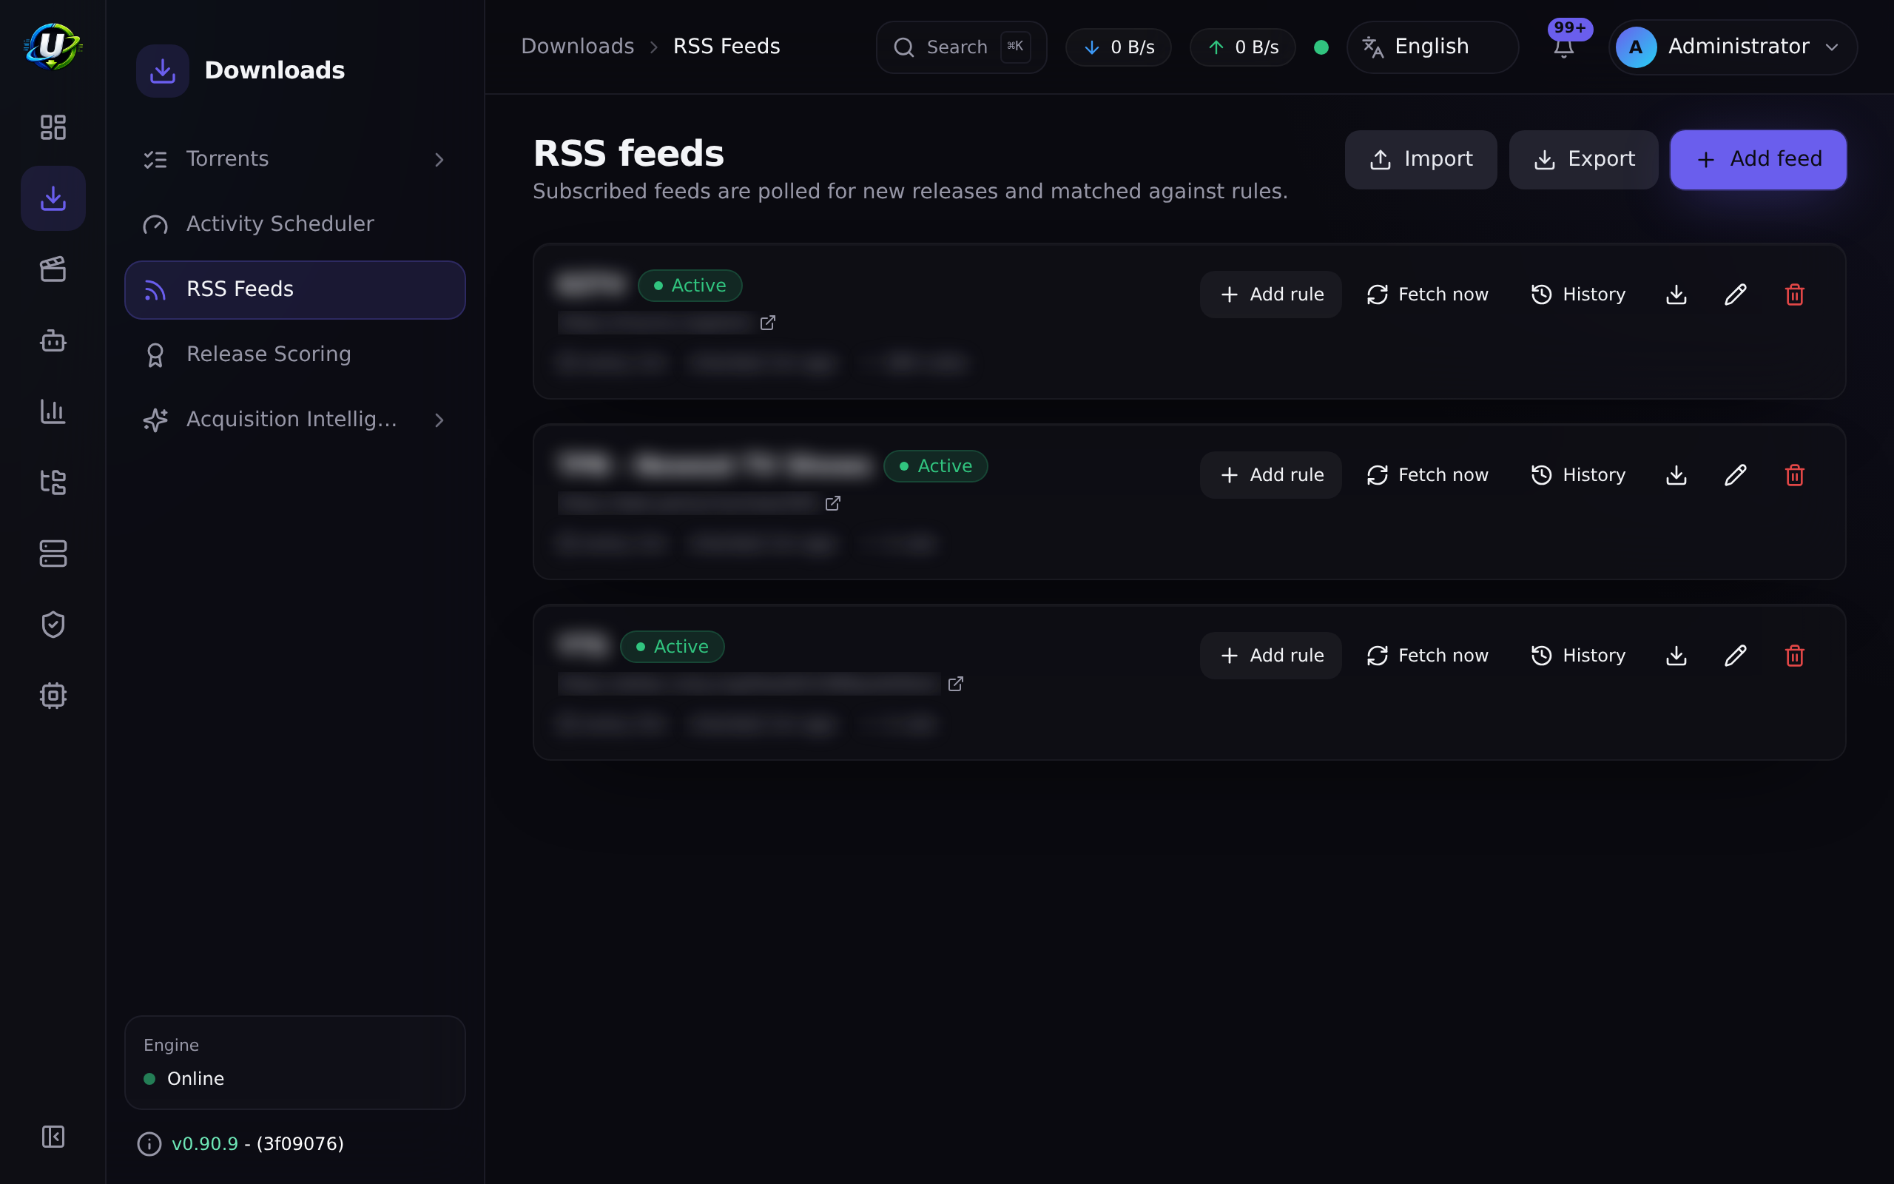Expand the Torrents submenu chevron

439,160
